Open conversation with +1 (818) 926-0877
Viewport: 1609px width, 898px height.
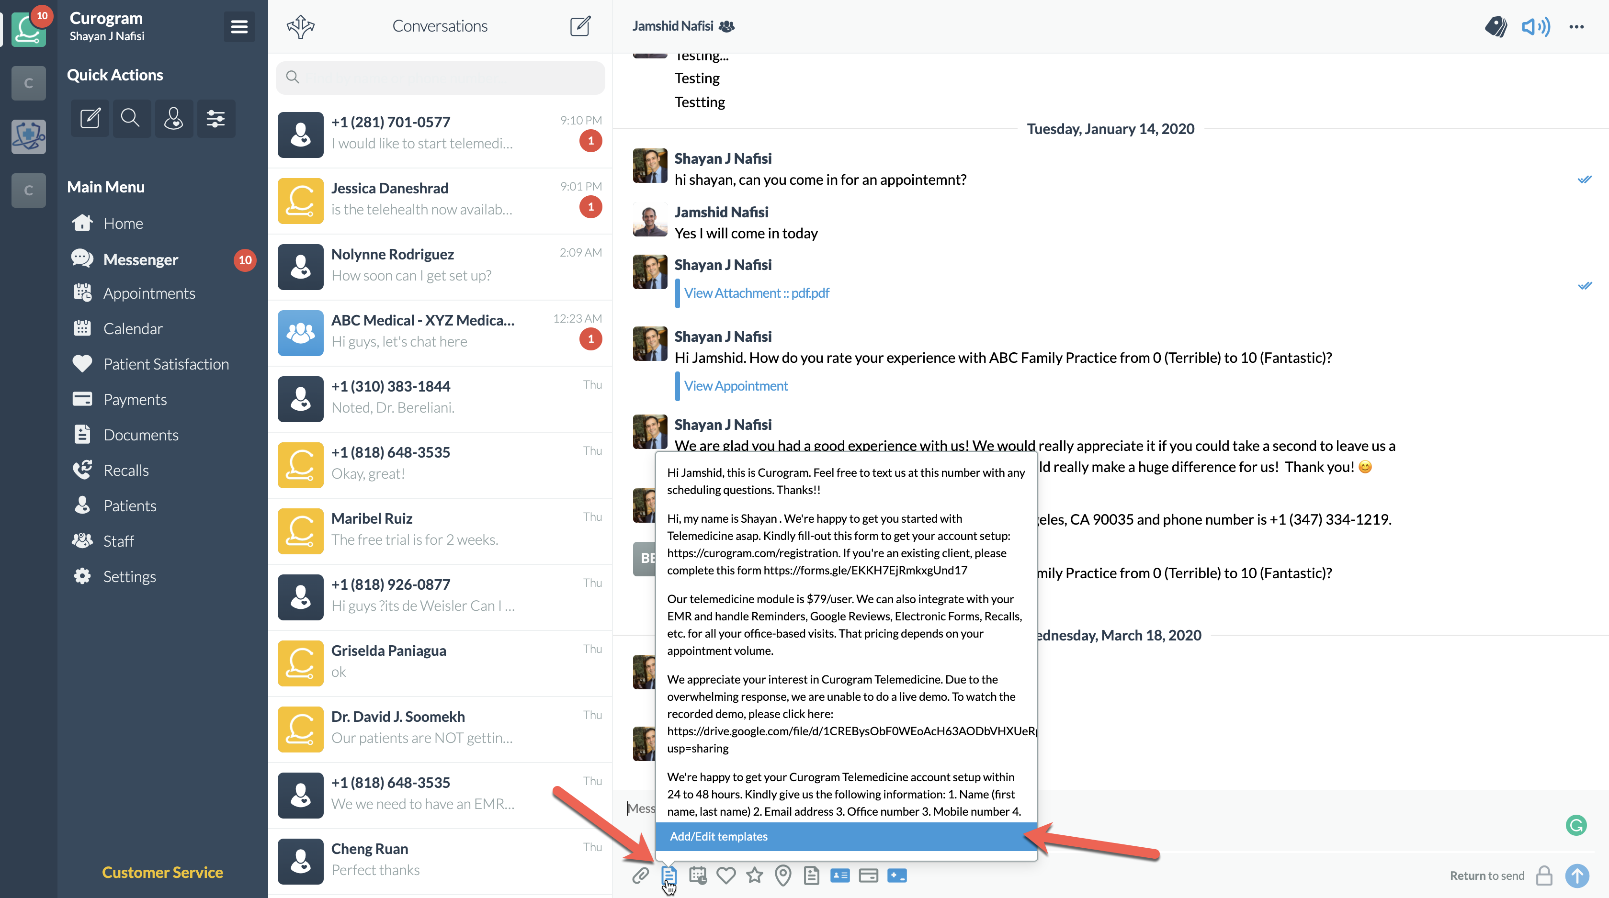click(441, 597)
